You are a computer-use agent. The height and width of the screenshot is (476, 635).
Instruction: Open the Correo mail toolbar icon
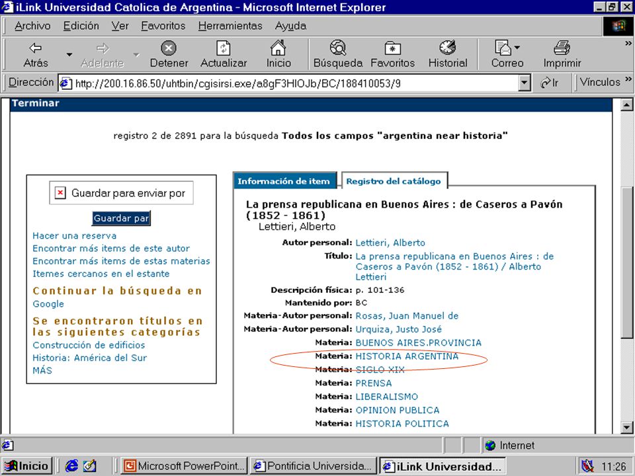click(x=503, y=48)
